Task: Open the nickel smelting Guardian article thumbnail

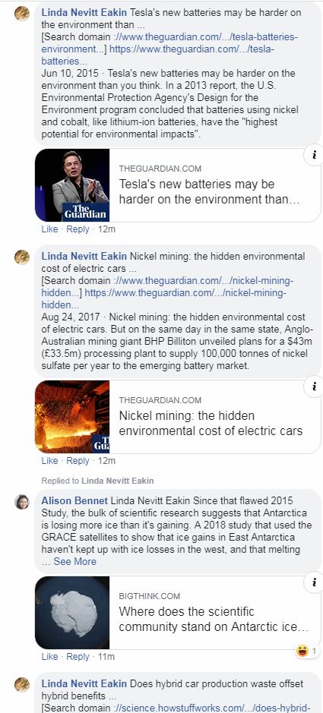Action: [x=72, y=417]
